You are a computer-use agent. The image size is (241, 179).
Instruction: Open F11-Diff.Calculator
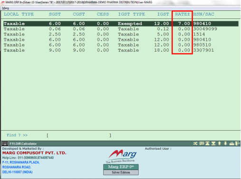(23, 143)
